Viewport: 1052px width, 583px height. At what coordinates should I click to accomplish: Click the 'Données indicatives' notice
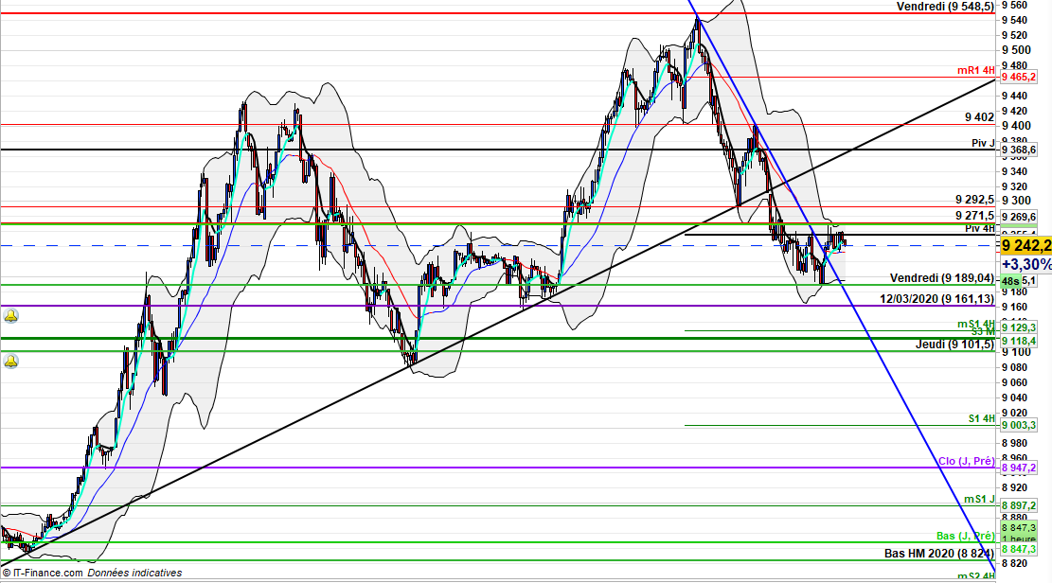pos(134,573)
